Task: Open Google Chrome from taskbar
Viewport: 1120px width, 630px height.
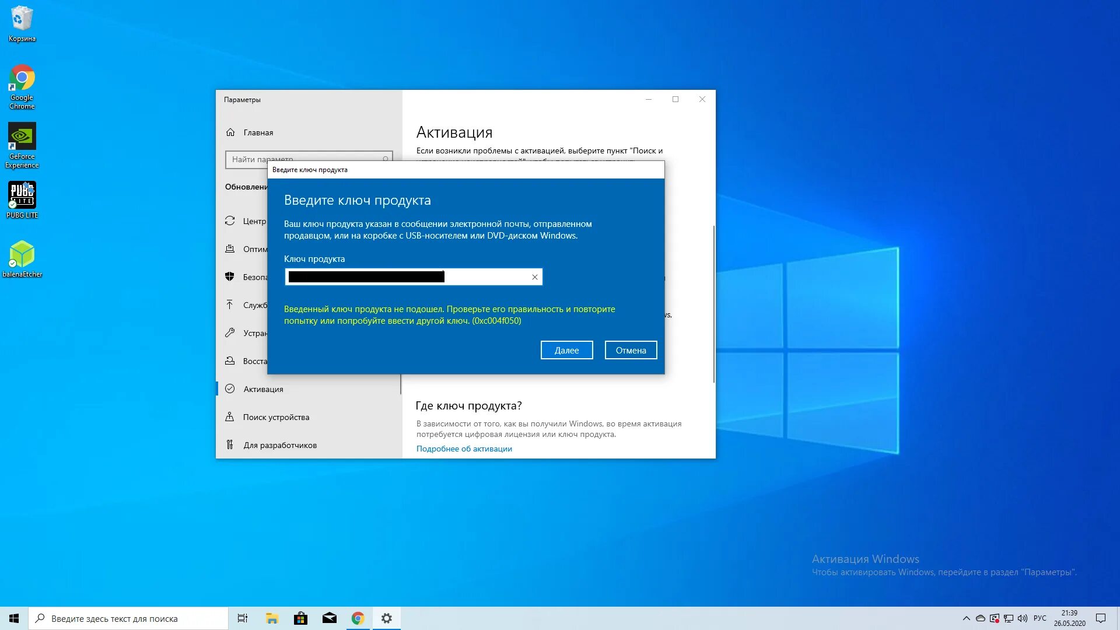Action: (x=357, y=618)
